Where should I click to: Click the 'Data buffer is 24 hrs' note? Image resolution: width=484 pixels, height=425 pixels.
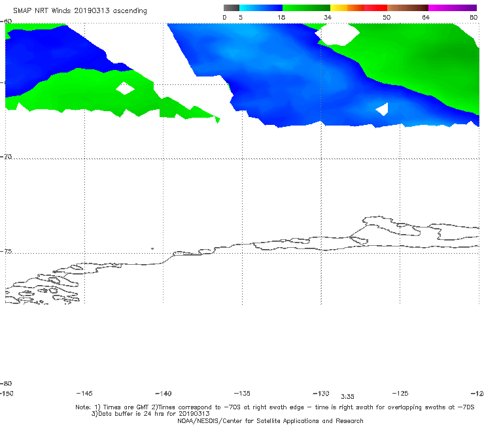[150, 414]
